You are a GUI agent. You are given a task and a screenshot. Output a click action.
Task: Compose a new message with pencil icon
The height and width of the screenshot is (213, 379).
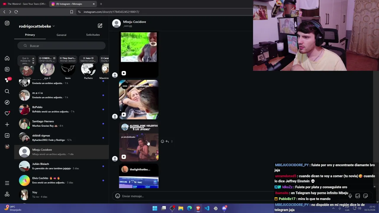pos(100,26)
